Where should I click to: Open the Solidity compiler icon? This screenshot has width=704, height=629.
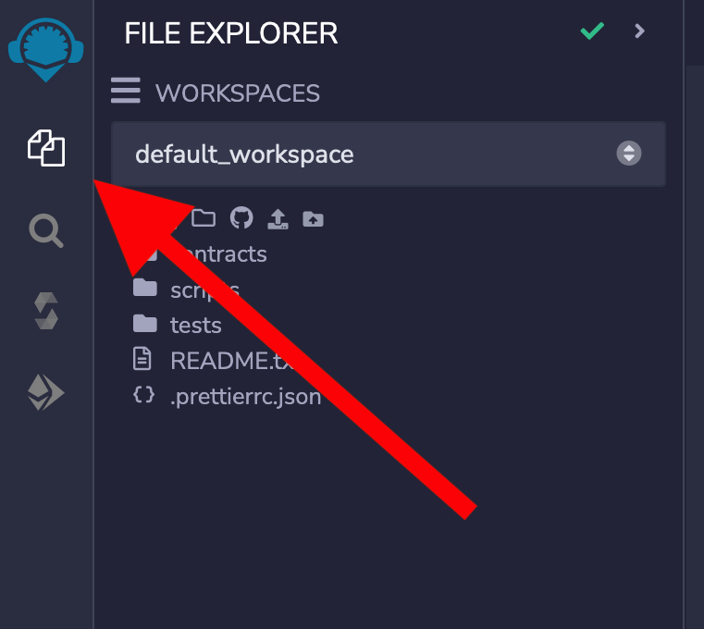tap(46, 311)
